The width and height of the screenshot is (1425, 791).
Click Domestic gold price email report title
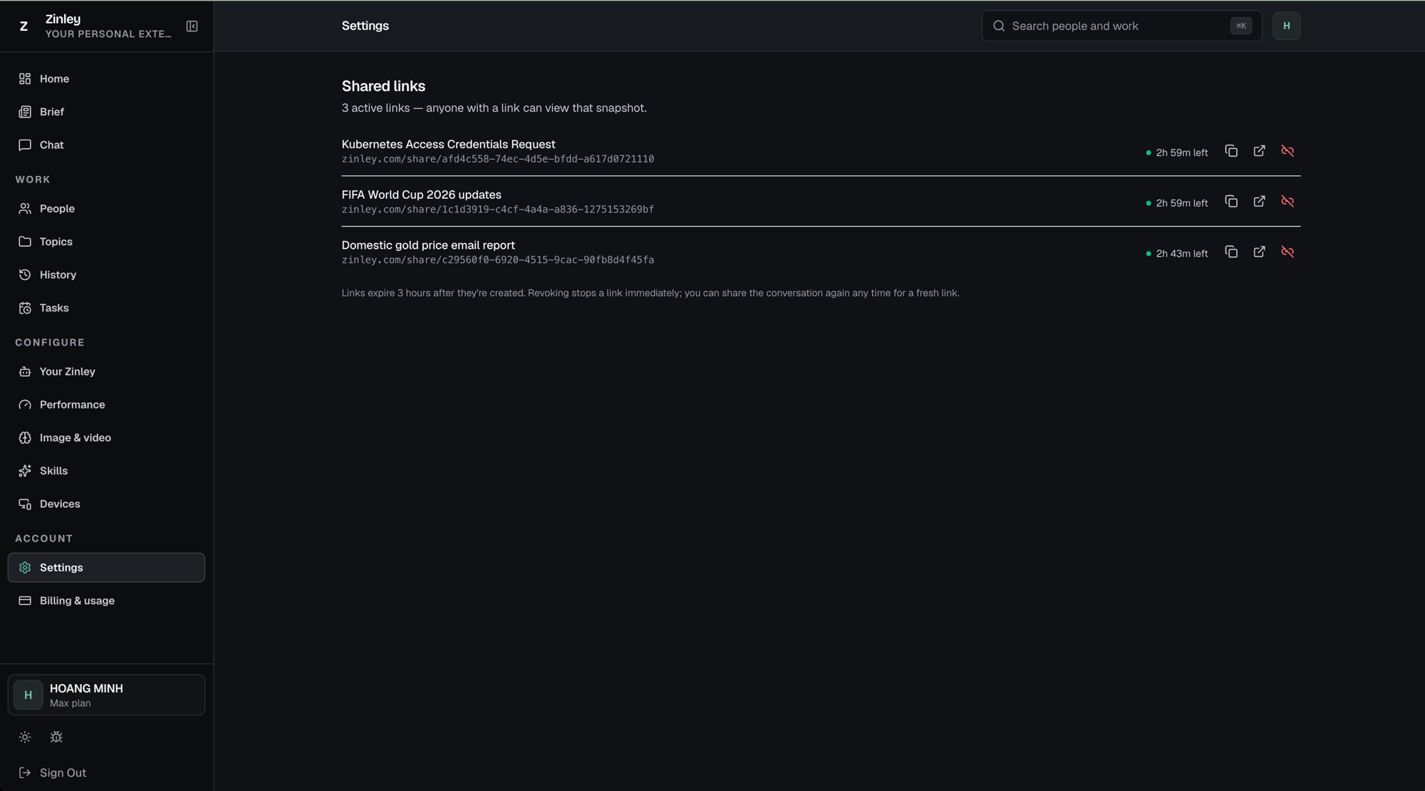[428, 246]
